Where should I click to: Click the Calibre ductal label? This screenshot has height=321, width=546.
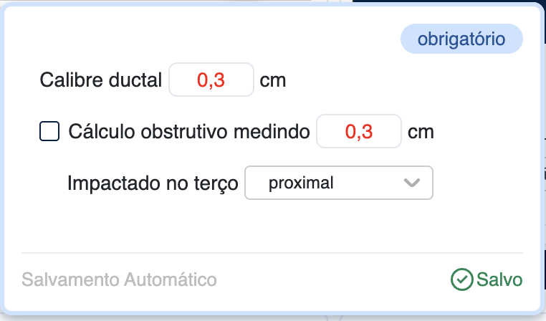102,80
